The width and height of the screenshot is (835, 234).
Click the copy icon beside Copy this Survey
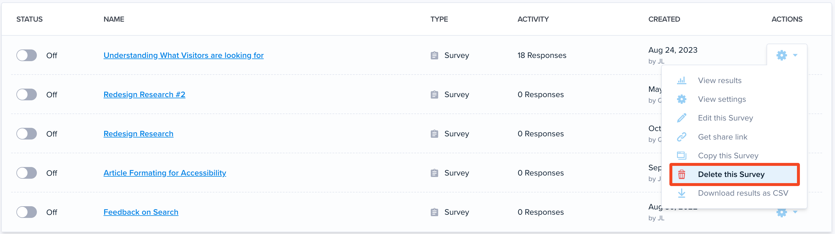coord(681,156)
